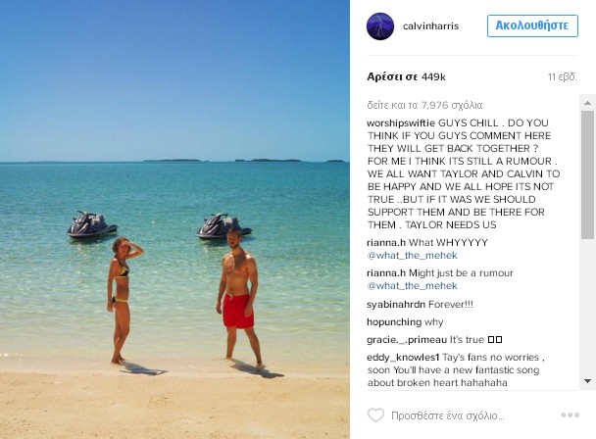
Task: Click the Ακολουθήστε follow button
Action: [x=532, y=25]
